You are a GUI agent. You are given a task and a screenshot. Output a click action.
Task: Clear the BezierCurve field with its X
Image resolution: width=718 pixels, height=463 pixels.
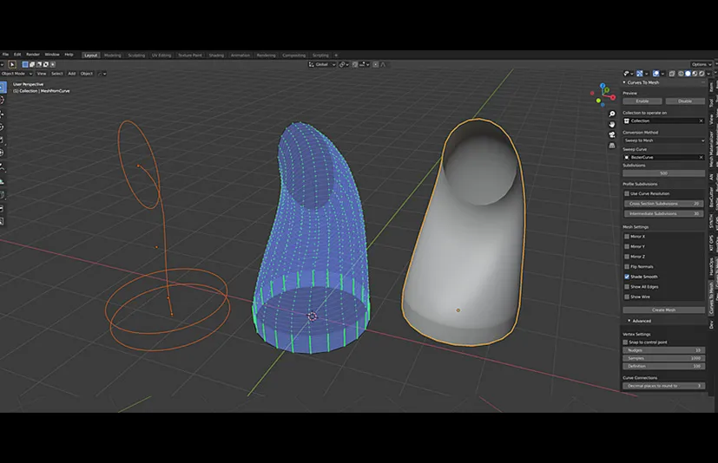click(701, 158)
